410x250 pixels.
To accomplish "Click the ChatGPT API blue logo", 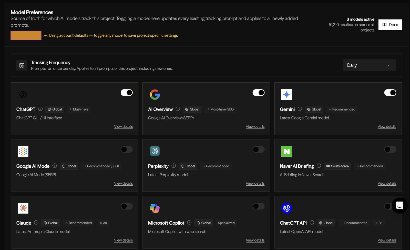I will (x=286, y=208).
